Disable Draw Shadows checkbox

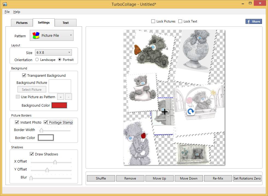click(32, 154)
